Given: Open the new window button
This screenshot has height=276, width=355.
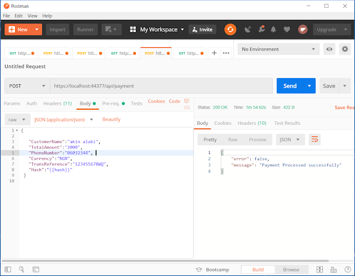Looking at the screenshot, I should [111, 29].
